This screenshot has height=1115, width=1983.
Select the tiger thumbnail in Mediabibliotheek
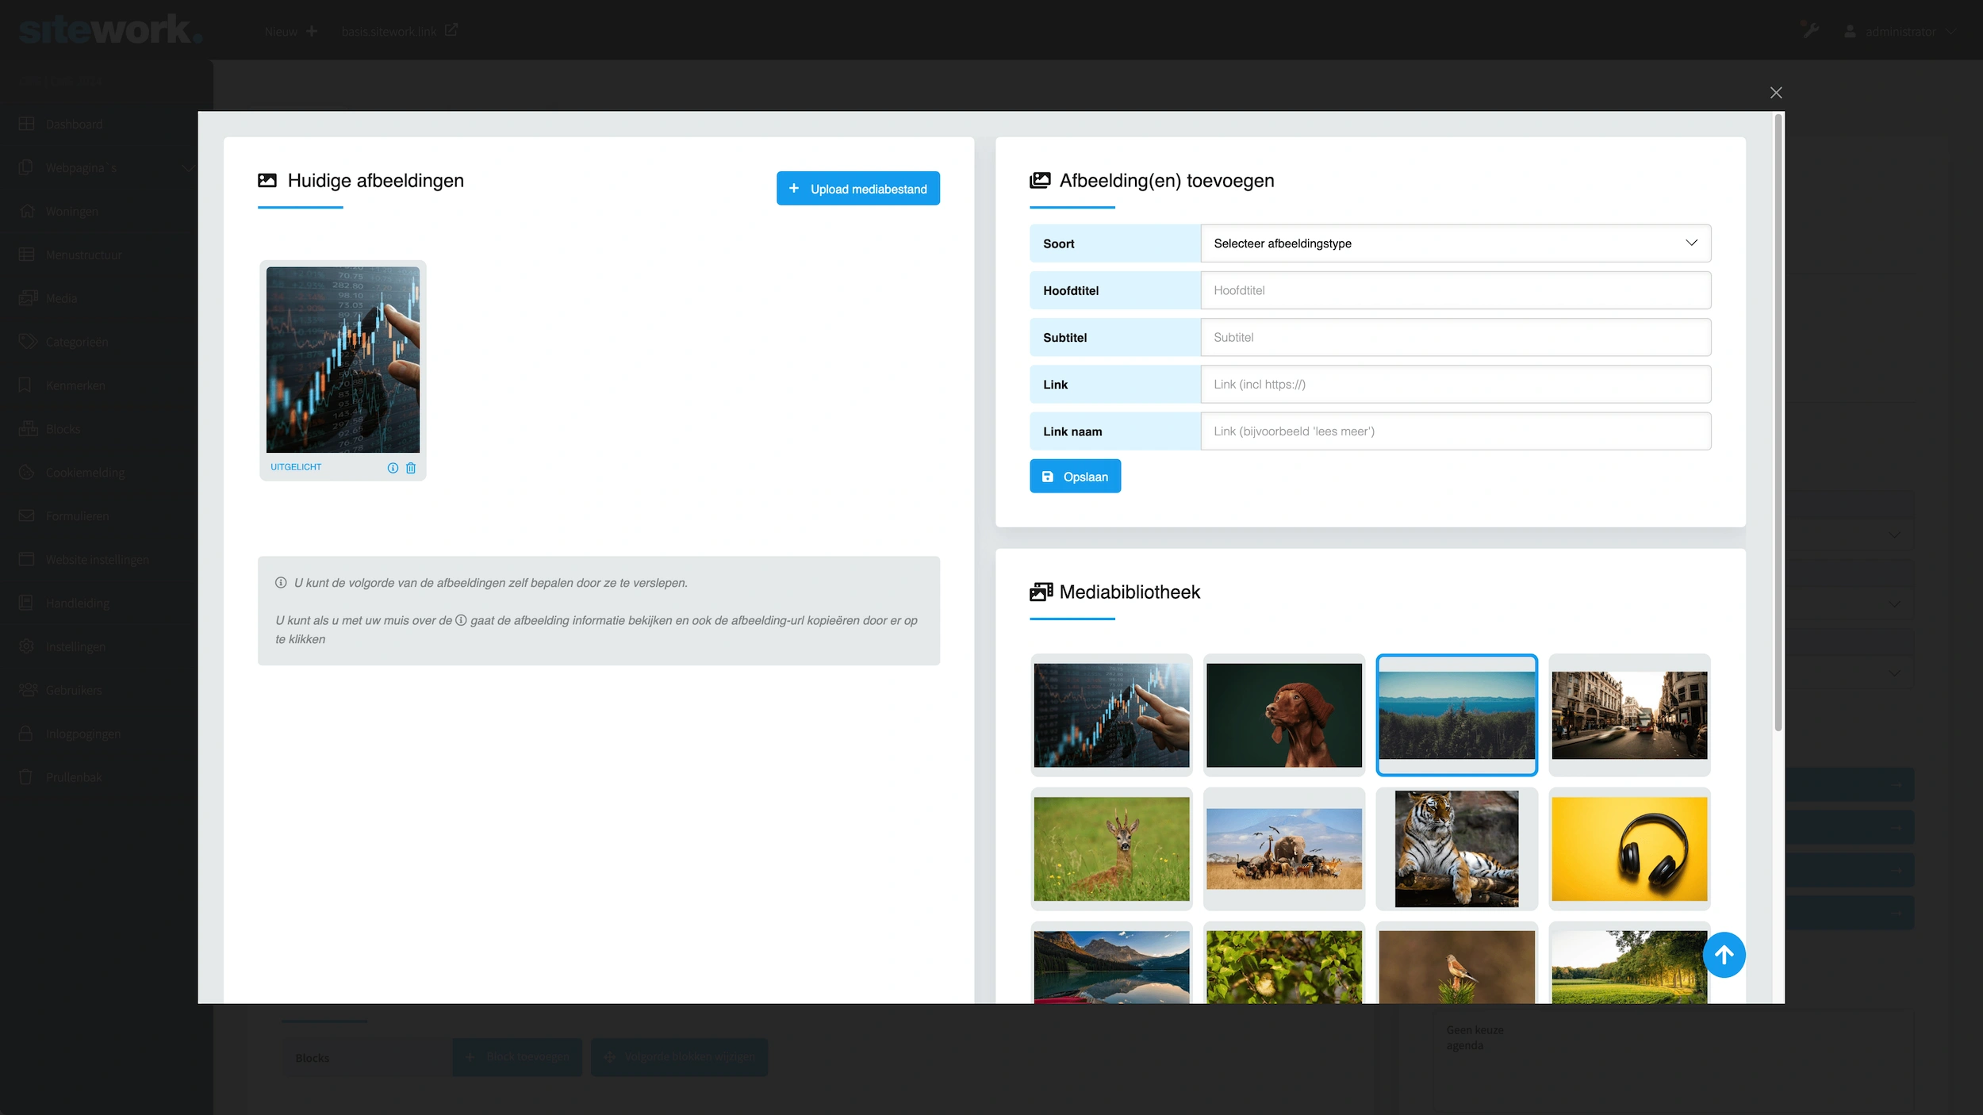1456,849
